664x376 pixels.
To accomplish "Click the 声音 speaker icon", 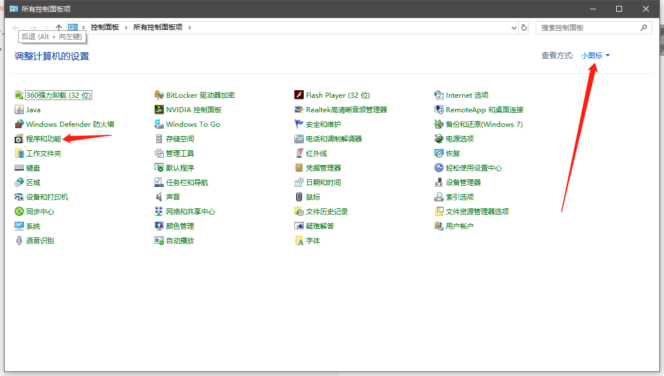I will click(x=159, y=197).
